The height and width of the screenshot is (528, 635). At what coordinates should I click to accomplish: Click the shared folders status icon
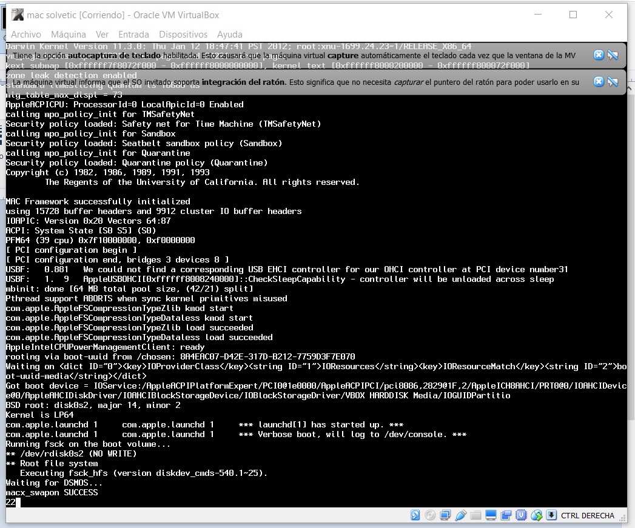tap(475, 515)
